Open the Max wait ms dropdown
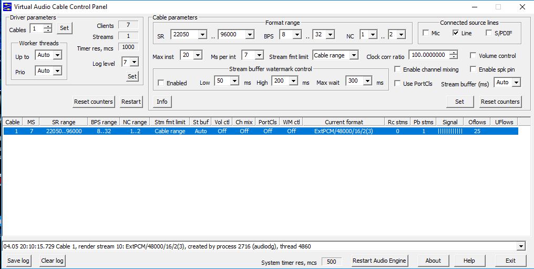534x269 pixels. (x=367, y=81)
